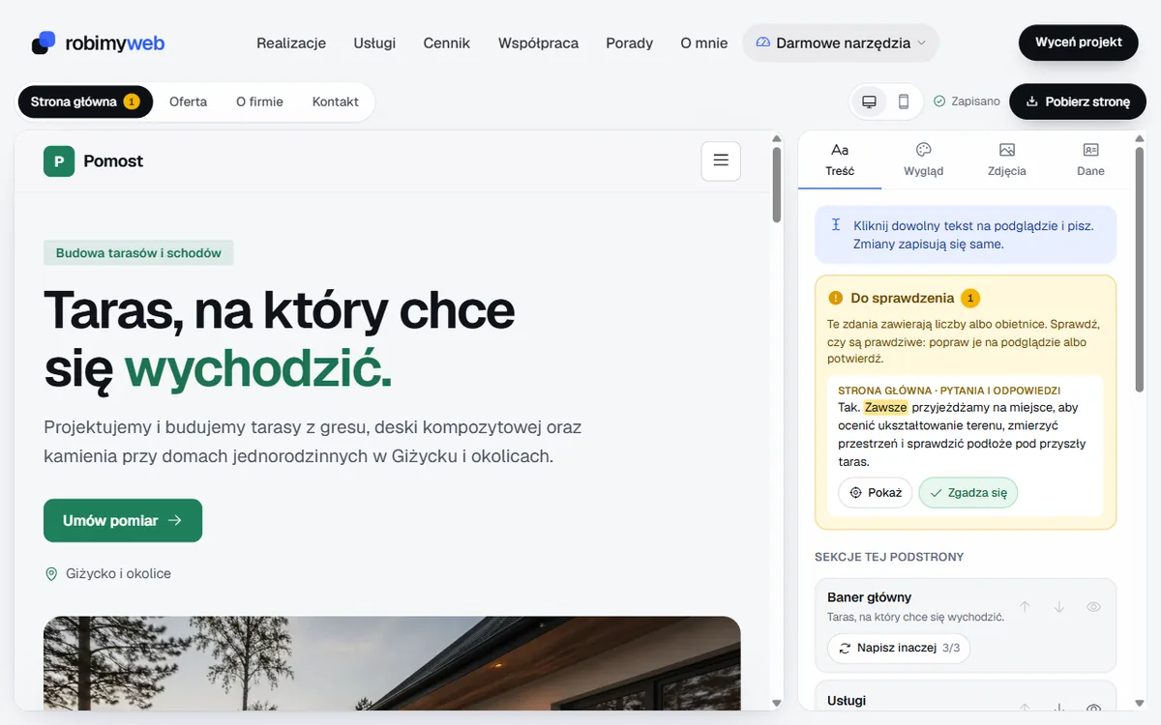Switch to the Wygląd tab

(x=923, y=159)
